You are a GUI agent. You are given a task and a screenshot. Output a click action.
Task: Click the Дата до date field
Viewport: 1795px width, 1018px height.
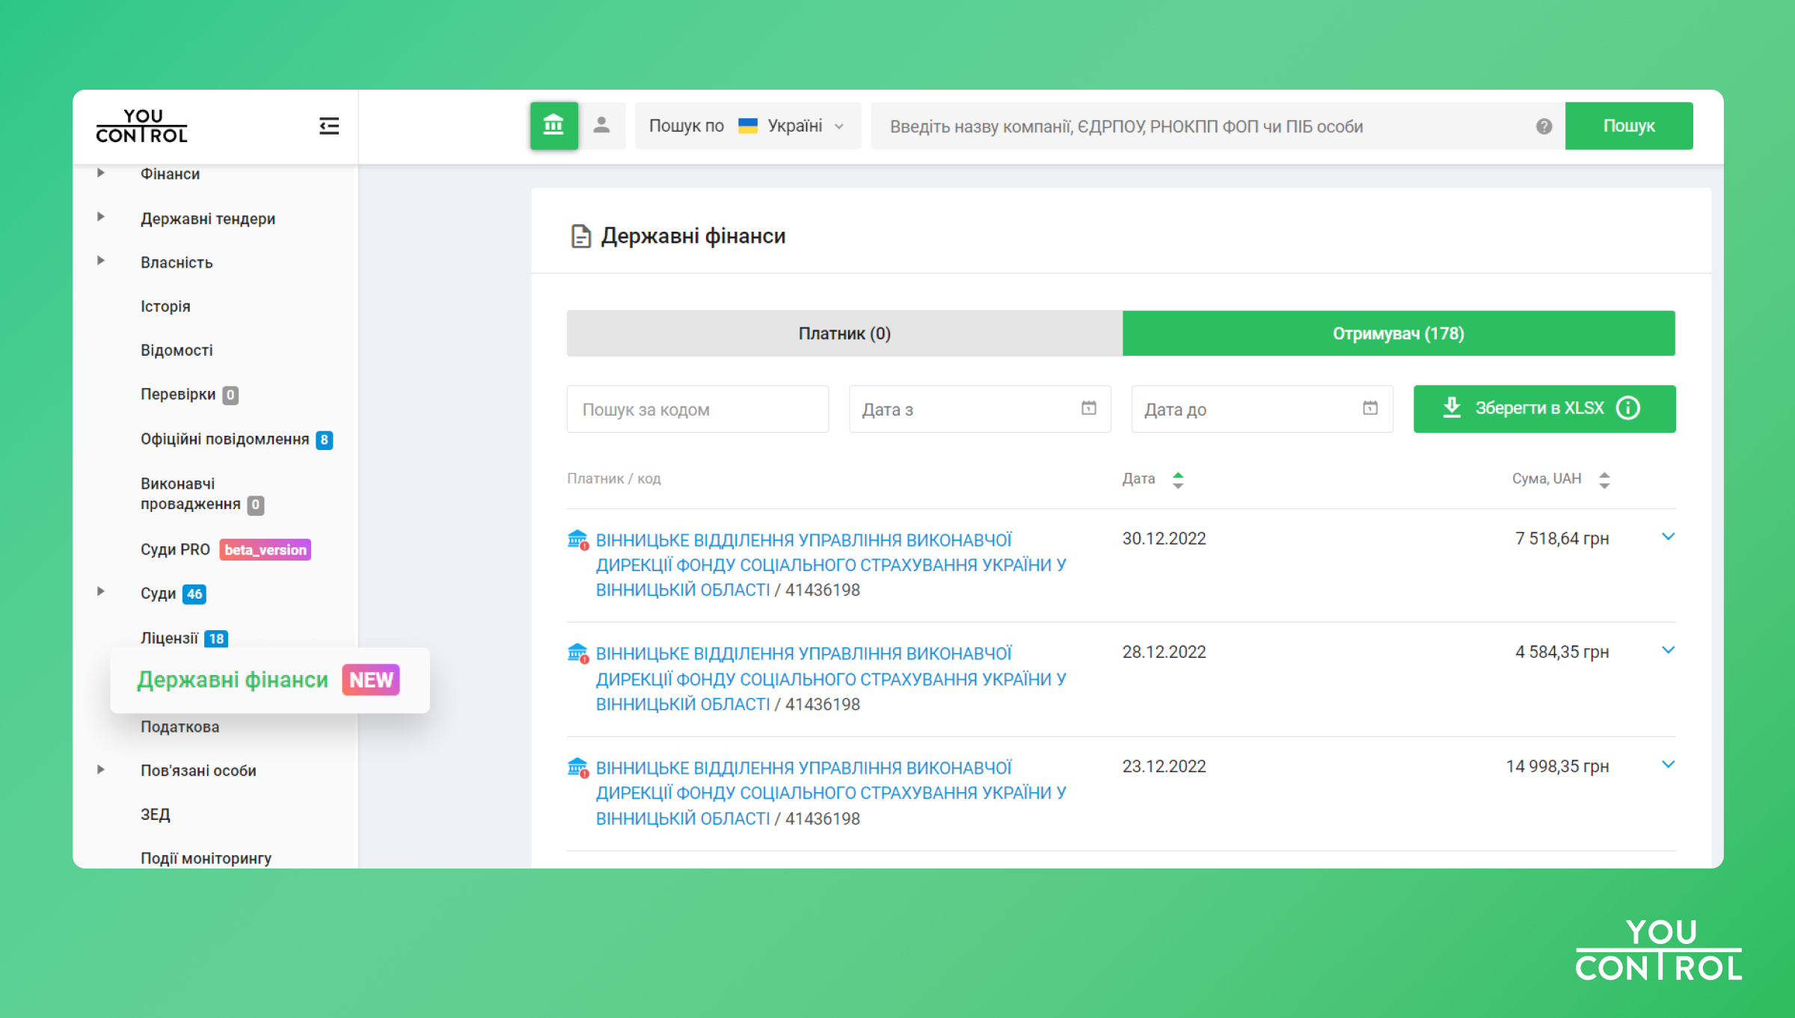pyautogui.click(x=1262, y=409)
